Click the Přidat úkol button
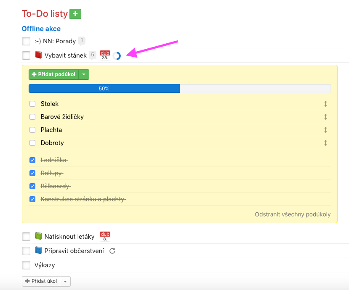This screenshot has width=349, height=290. (x=41, y=281)
